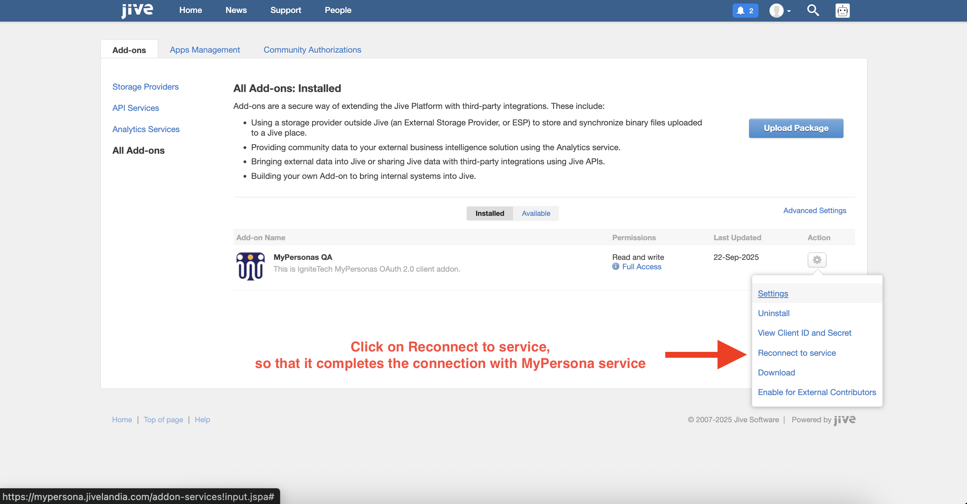
Task: Click the info icon beside Full Access
Action: [616, 267]
